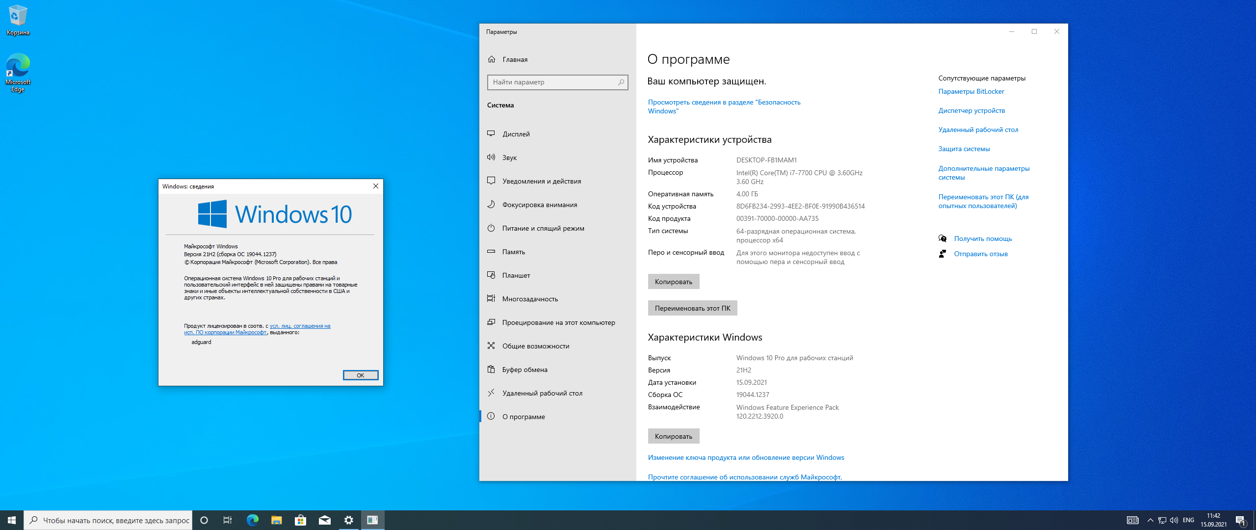Show hidden tray icons chevron
The image size is (1256, 530).
(1150, 520)
